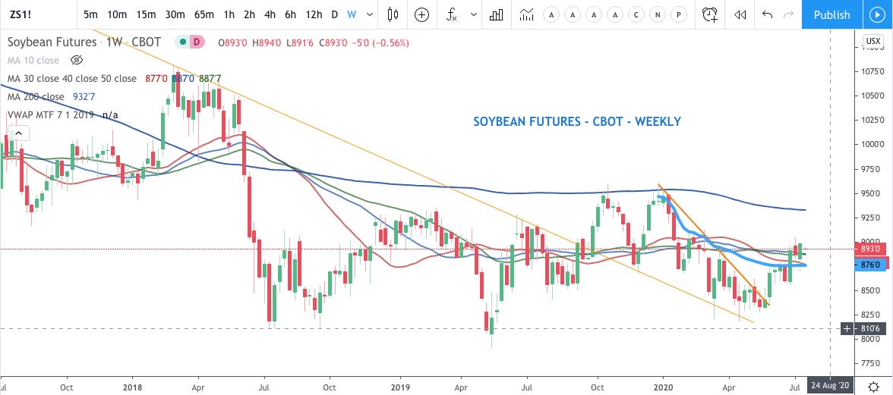Select the VWAP MTF 7 1 2019 legend
This screenshot has width=893, height=395.
pos(51,114)
